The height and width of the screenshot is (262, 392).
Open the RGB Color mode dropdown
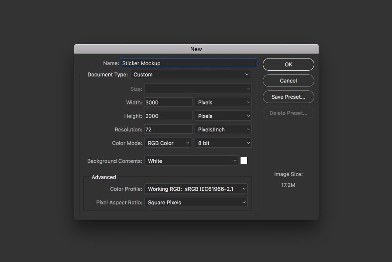[x=168, y=143]
